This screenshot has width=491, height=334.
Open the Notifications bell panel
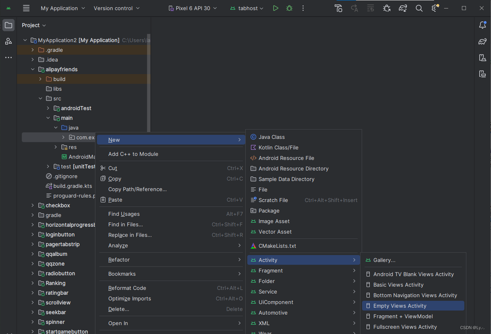tap(482, 25)
